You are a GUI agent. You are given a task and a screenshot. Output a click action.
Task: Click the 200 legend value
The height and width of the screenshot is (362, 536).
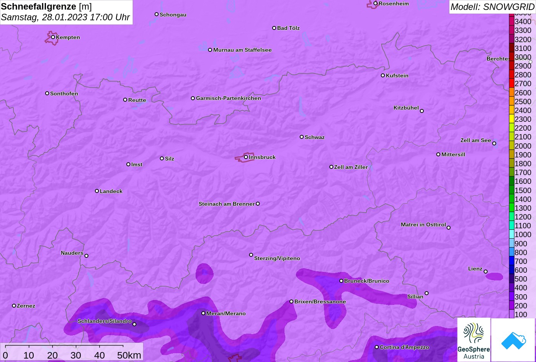coord(521,306)
